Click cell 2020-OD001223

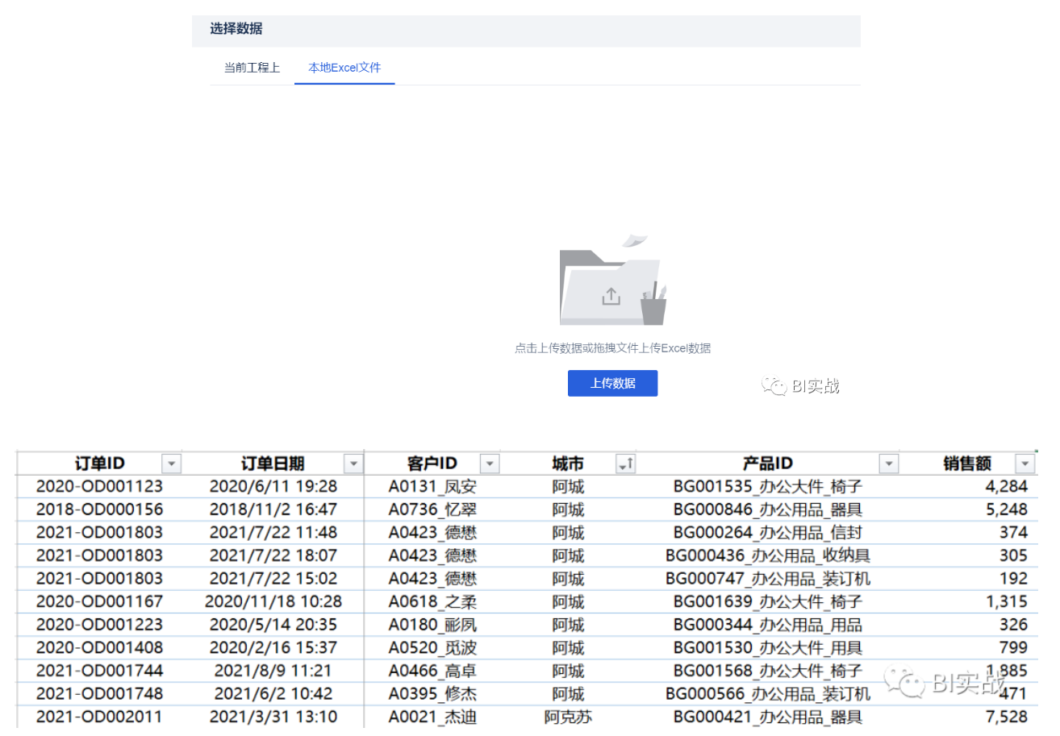[99, 624]
